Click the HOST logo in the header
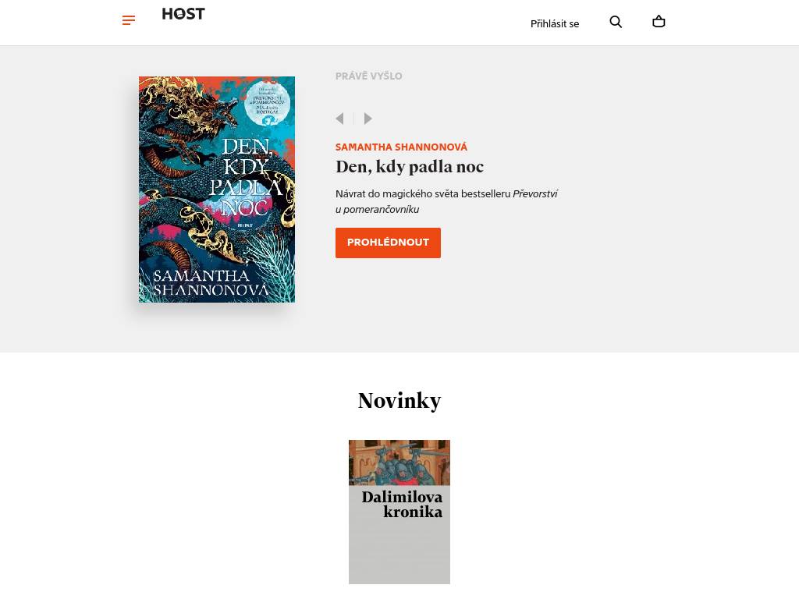 (183, 14)
